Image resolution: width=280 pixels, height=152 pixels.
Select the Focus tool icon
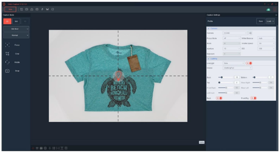point(7,45)
